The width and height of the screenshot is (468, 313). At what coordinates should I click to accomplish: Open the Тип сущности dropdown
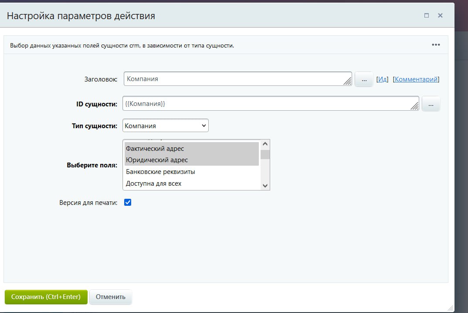[166, 126]
